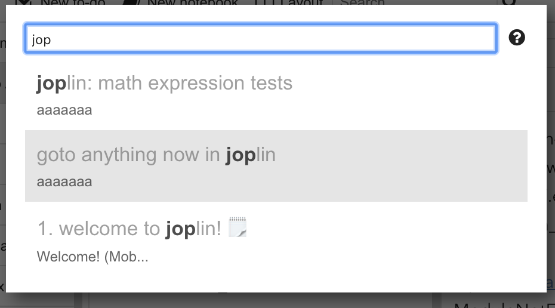Click the Layout icon in toolbar

click(x=263, y=2)
